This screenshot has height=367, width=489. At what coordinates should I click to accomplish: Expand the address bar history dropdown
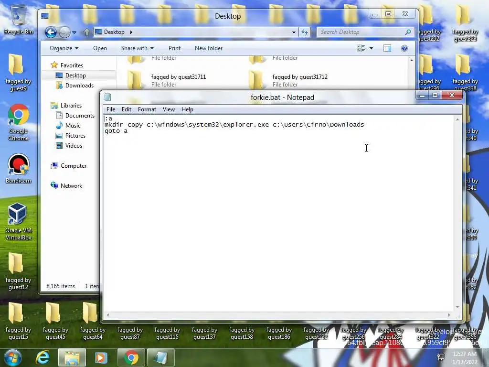coord(294,32)
